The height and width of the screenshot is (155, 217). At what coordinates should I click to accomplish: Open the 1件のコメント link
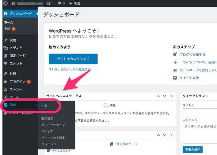click(x=61, y=151)
